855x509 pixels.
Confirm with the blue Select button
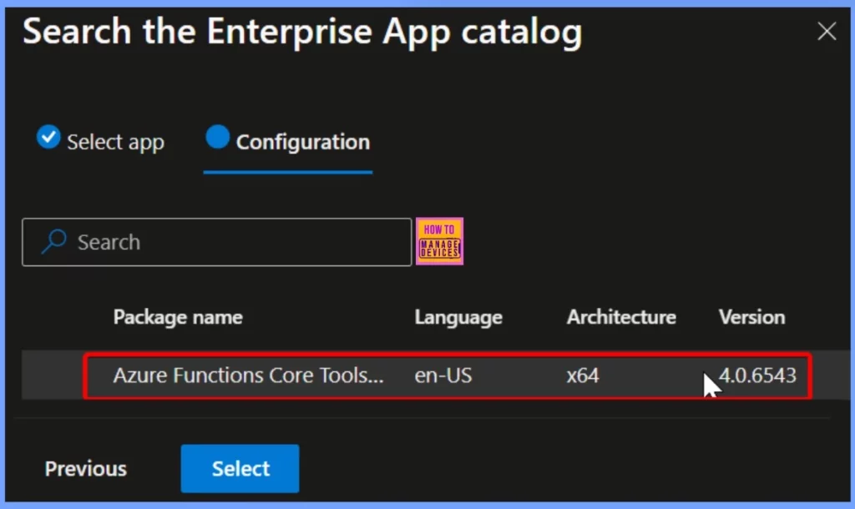tap(240, 469)
